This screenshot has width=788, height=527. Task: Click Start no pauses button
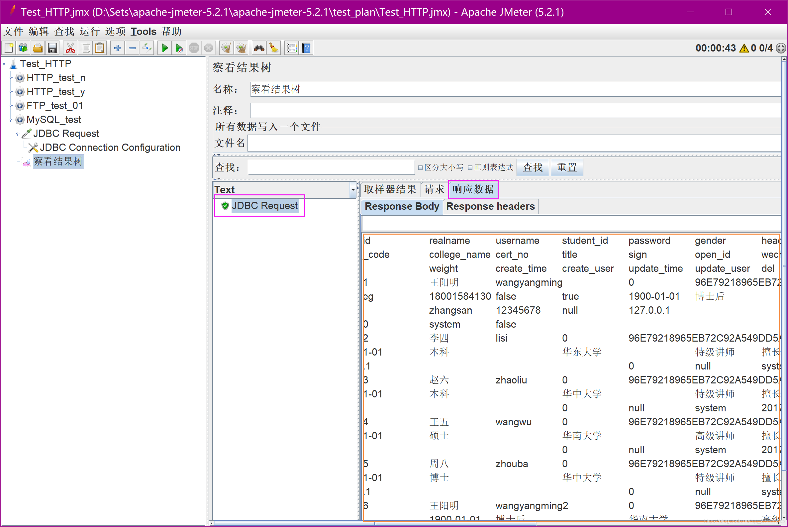point(179,48)
